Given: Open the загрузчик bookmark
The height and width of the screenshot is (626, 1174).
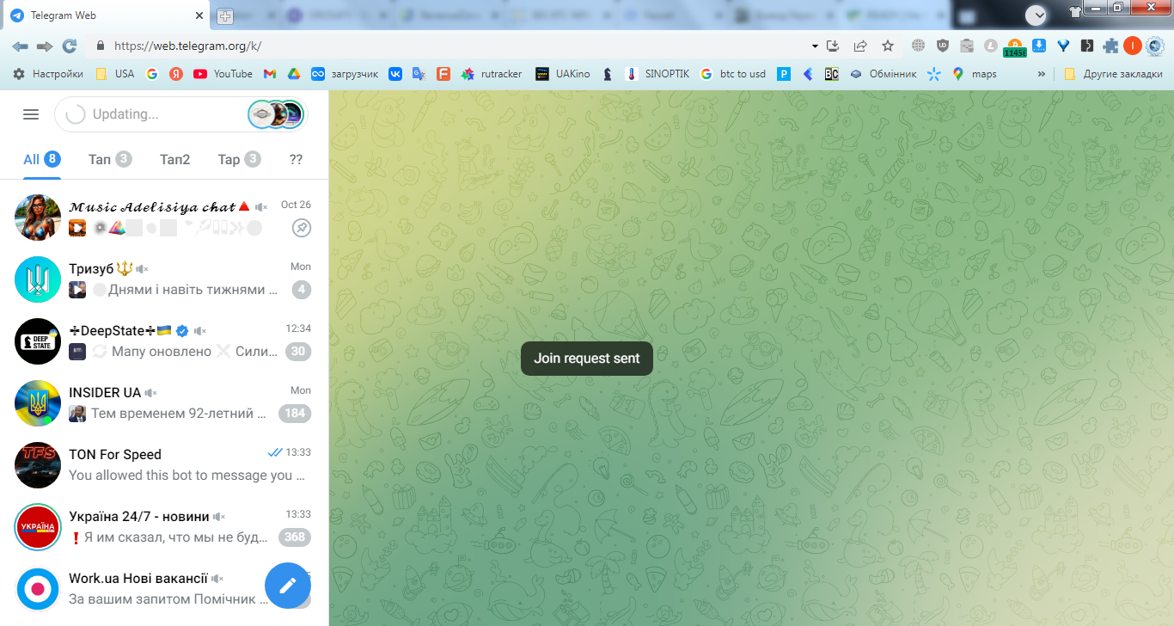Looking at the screenshot, I should 345,74.
